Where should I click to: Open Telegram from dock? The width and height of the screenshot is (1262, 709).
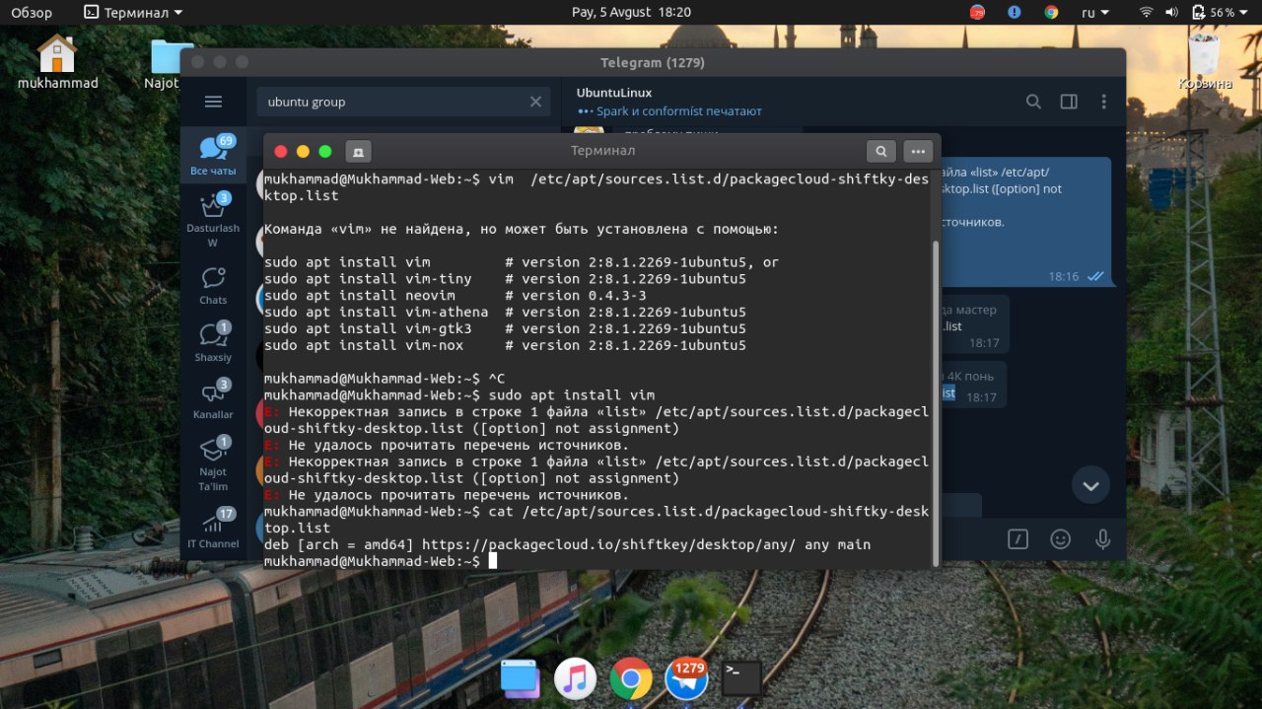[x=687, y=678]
